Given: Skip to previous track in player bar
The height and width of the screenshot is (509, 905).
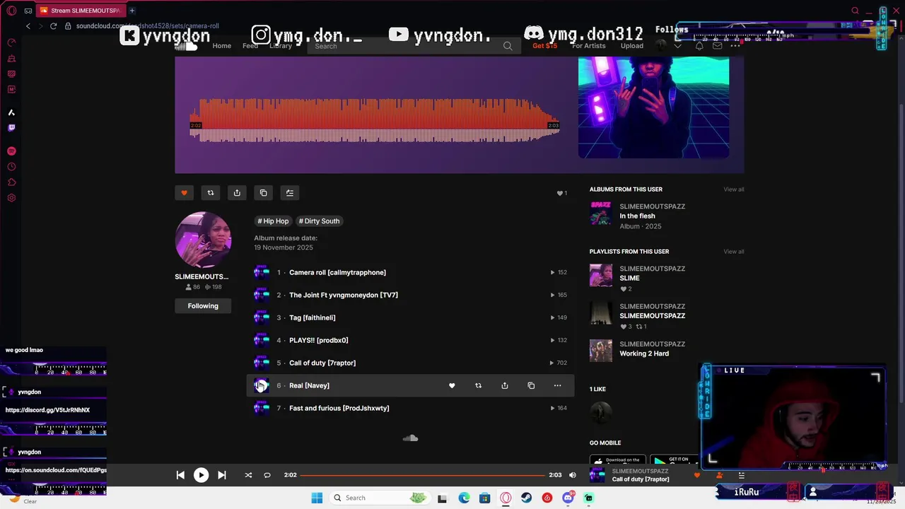Looking at the screenshot, I should click(180, 475).
